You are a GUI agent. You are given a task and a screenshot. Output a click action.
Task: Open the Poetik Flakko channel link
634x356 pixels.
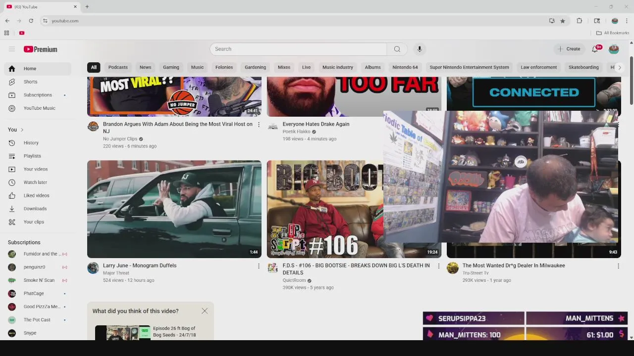296,132
